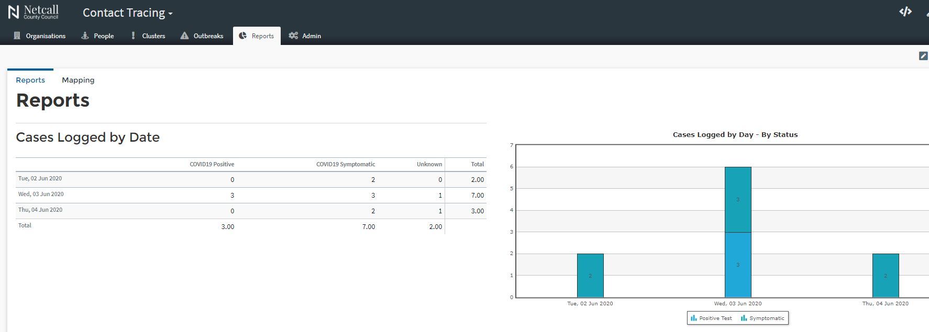Click the Reports pie chart icon
The image size is (929, 332).
coord(242,36)
